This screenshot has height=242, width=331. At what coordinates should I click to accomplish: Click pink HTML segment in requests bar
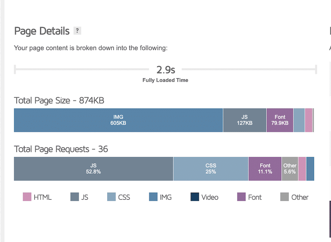(302, 169)
